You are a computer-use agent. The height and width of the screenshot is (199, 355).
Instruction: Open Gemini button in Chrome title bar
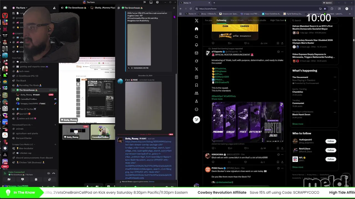[x=327, y=3]
